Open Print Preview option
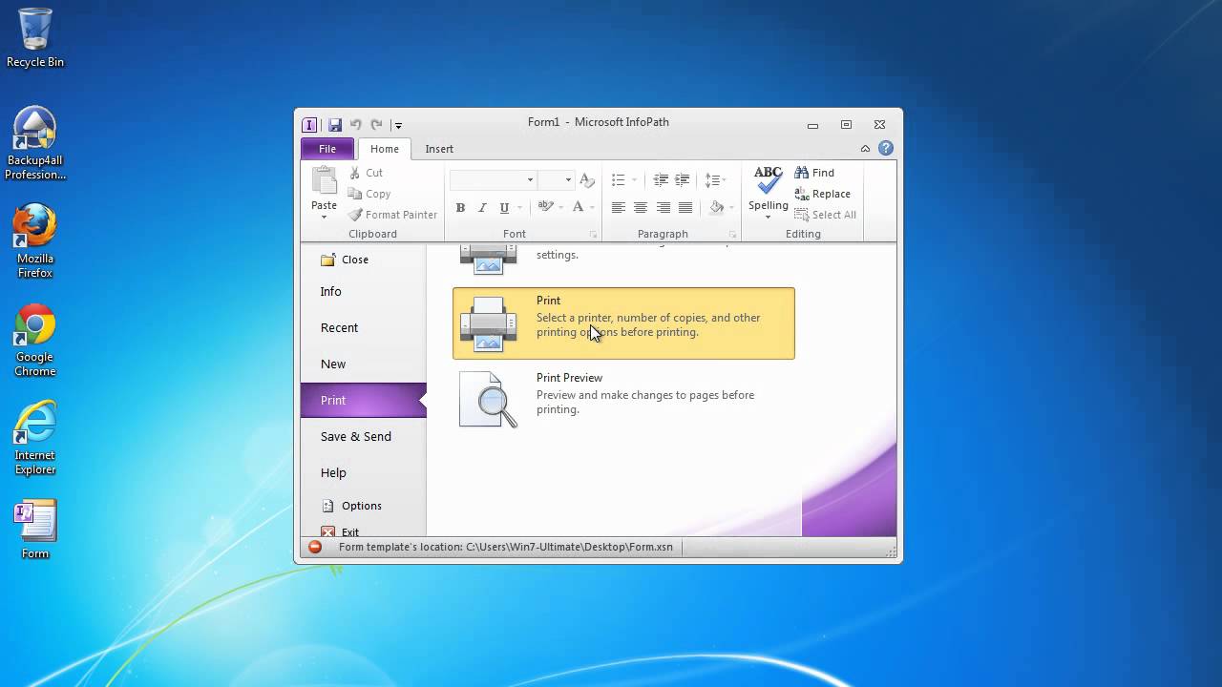Viewport: 1222px width, 687px height. (623, 399)
